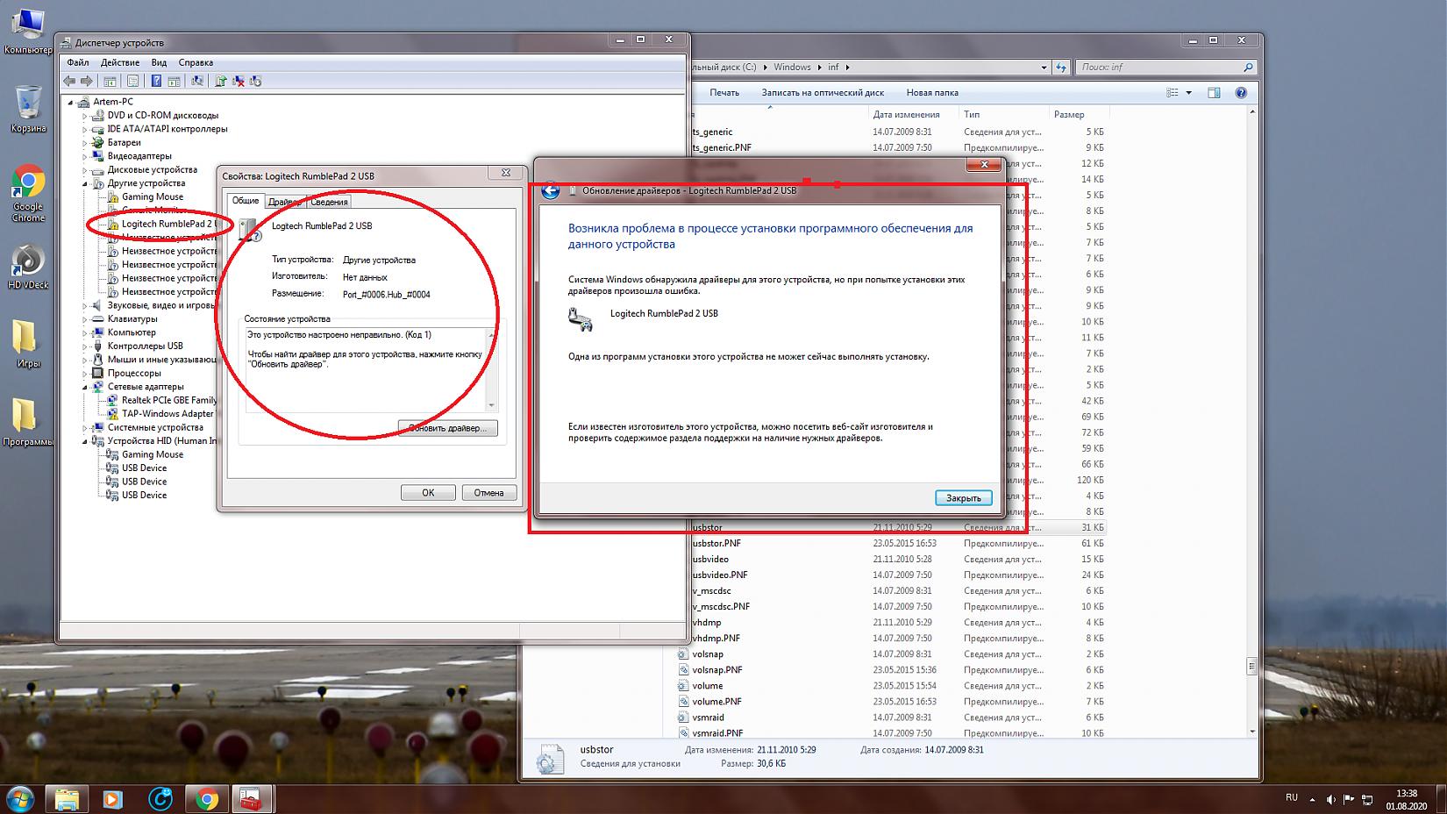Select Контроллеры USB category
This screenshot has width=1447, height=814.
tap(145, 346)
